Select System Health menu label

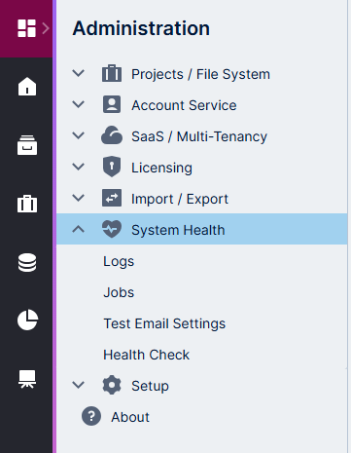[178, 230]
